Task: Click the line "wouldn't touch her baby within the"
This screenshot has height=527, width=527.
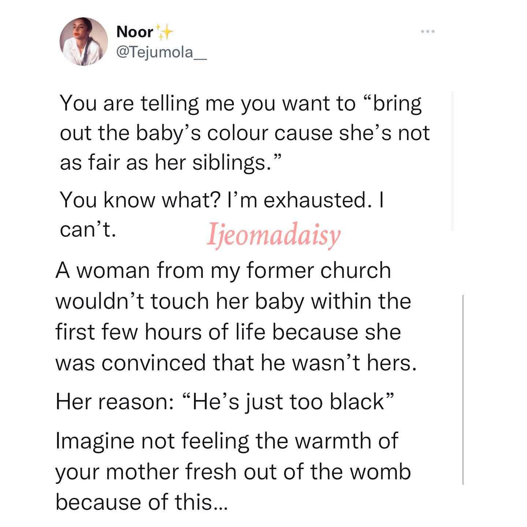Action: point(233,302)
